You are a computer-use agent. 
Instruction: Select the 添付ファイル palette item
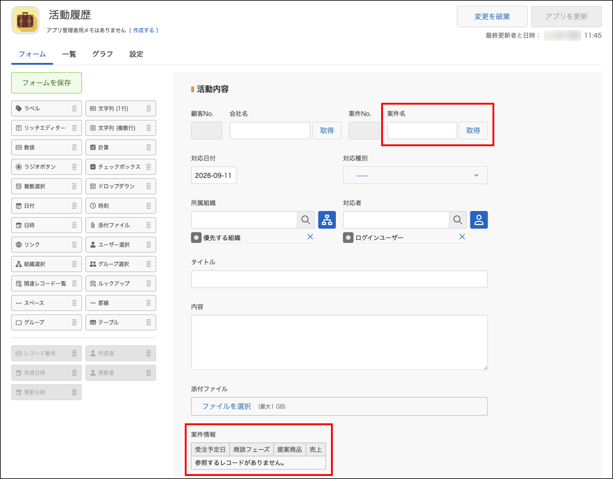click(121, 225)
